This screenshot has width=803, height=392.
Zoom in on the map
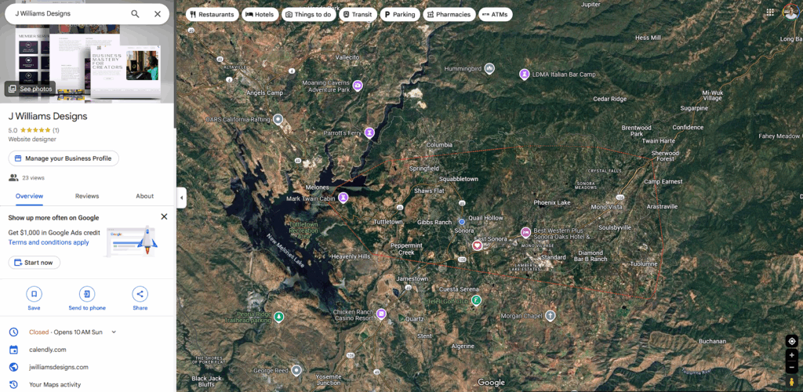click(x=792, y=355)
